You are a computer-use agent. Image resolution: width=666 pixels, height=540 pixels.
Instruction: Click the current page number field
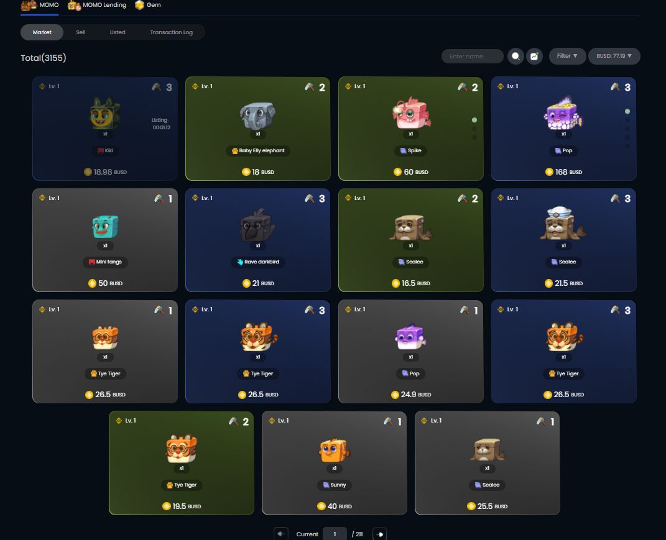pos(335,534)
